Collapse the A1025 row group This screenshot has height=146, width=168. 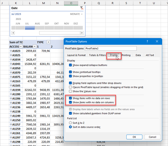pyautogui.click(x=11, y=55)
